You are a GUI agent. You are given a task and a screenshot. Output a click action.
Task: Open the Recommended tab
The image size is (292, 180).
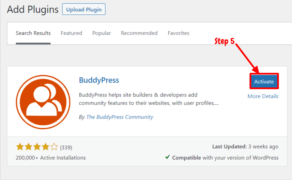point(139,33)
